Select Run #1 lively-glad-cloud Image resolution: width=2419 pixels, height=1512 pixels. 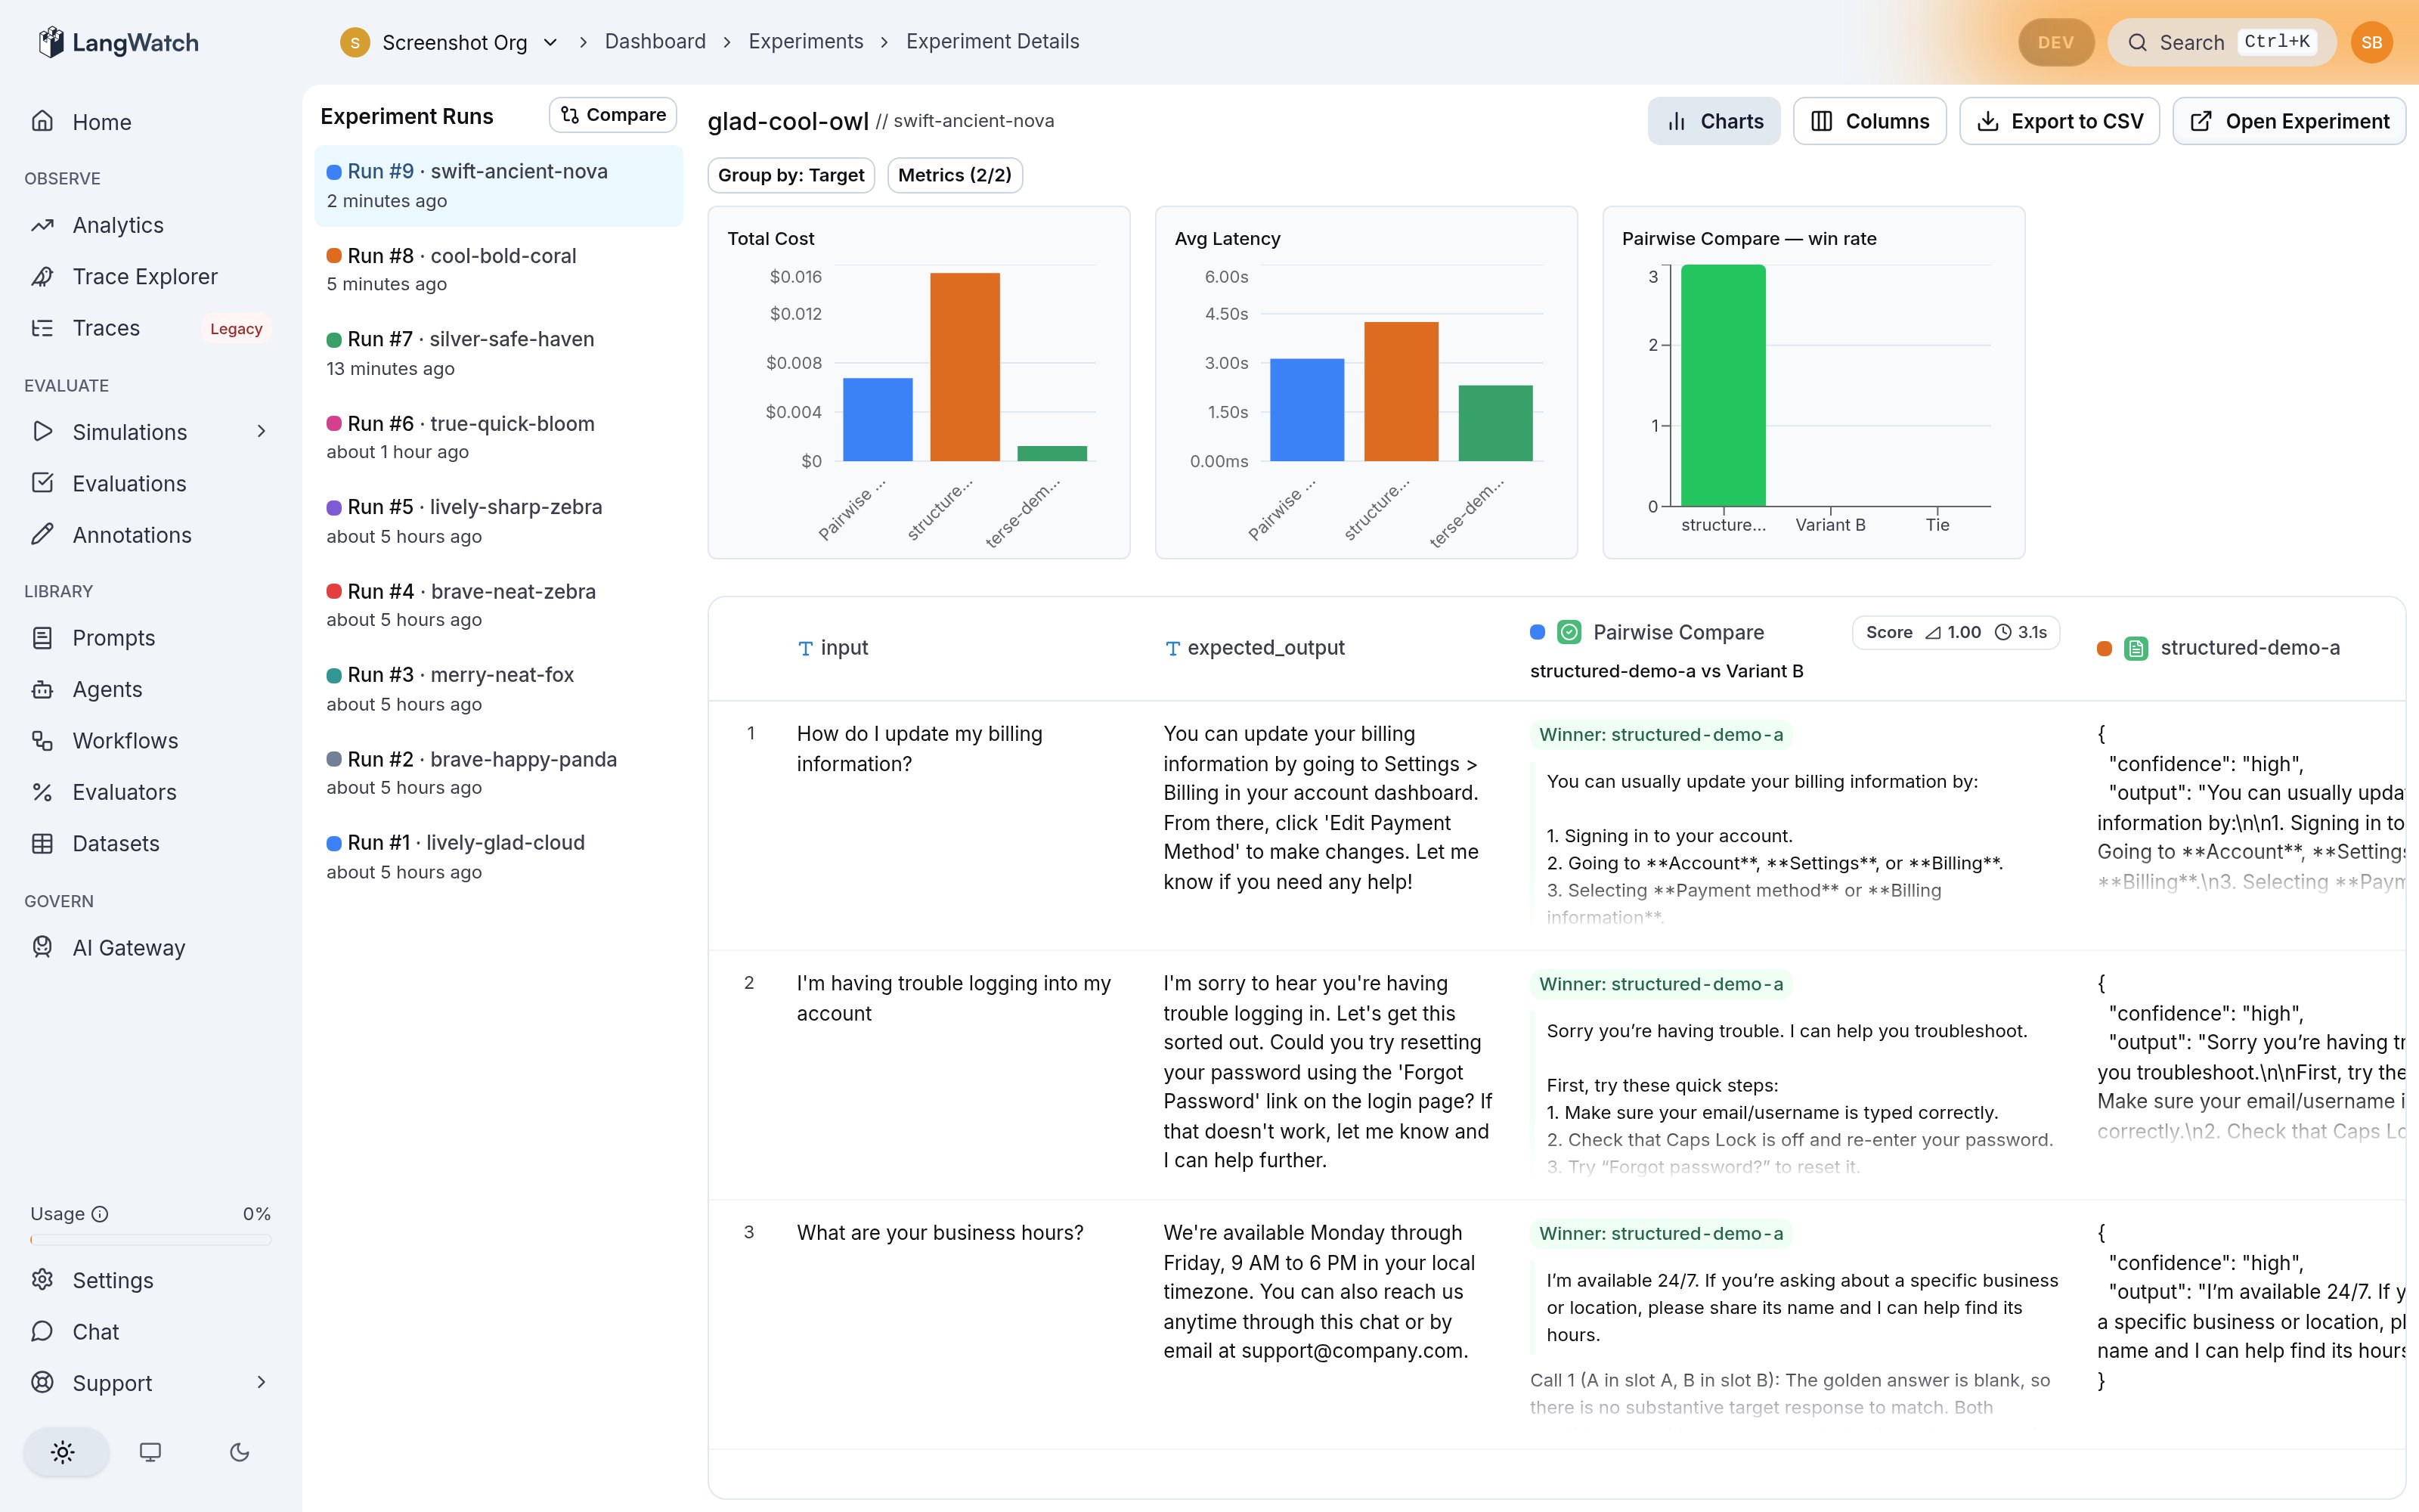[498, 857]
